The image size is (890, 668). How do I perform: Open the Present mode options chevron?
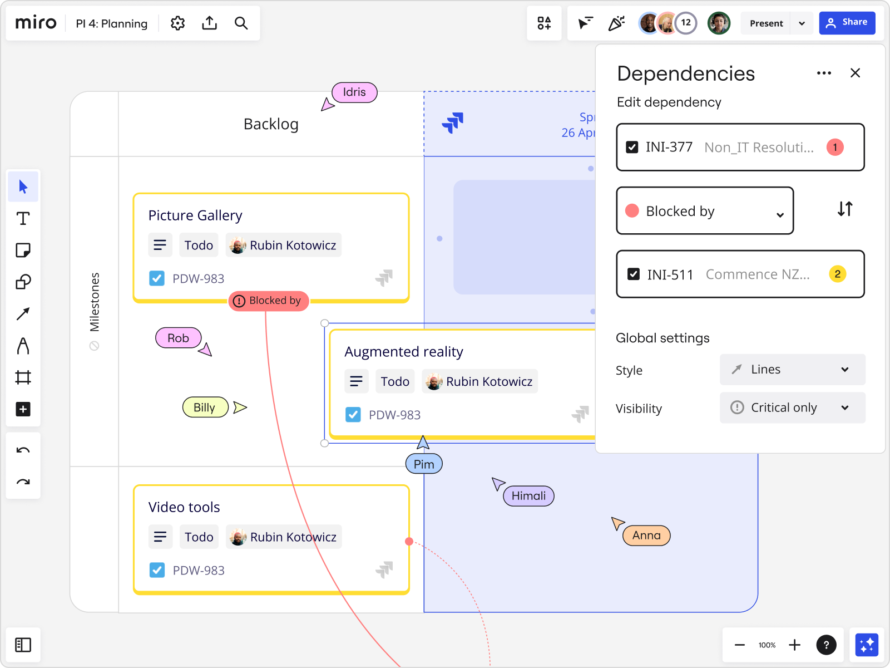802,23
